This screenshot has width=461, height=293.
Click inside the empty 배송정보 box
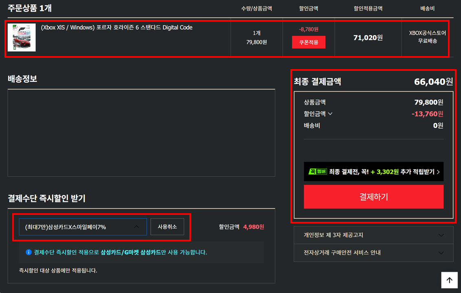(x=141, y=133)
